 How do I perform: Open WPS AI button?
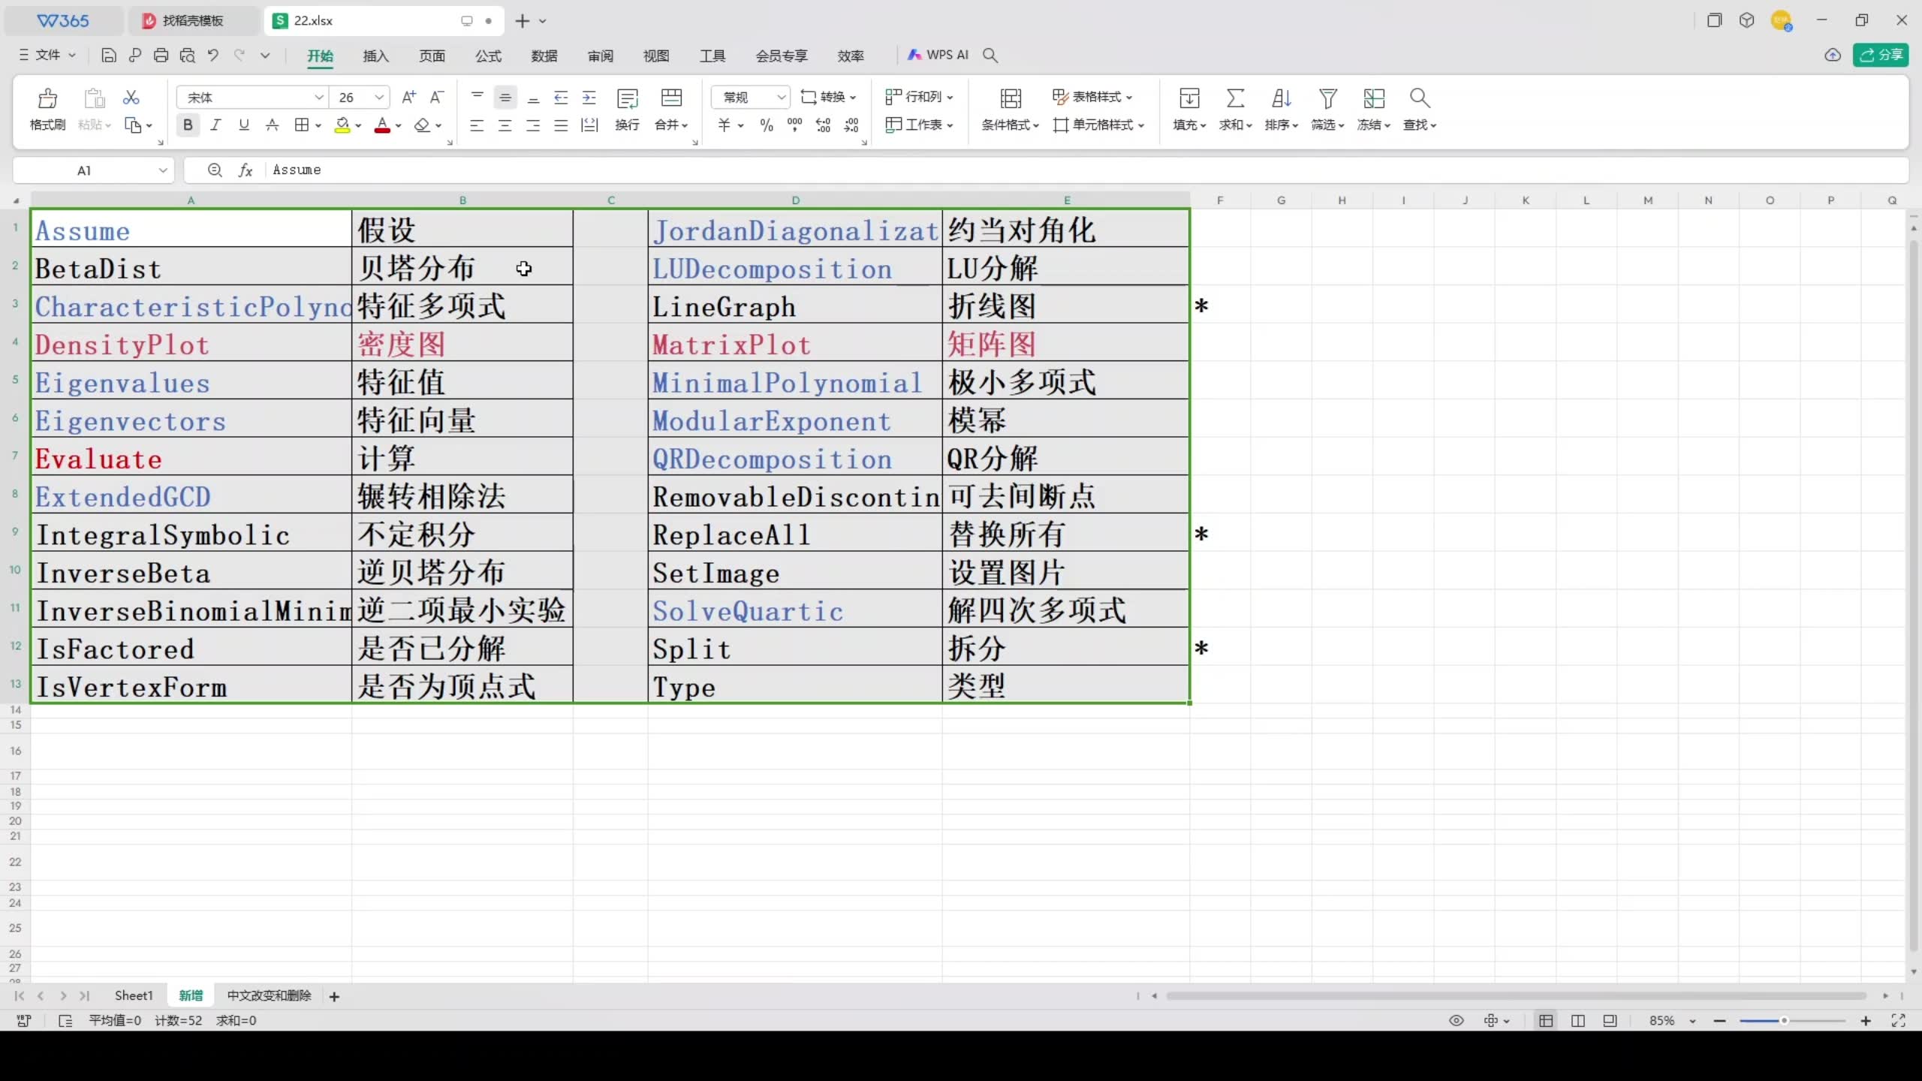(938, 55)
